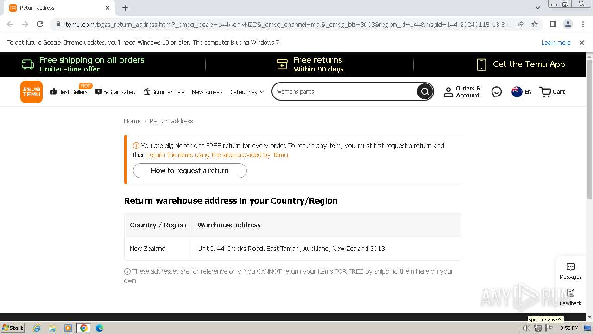The width and height of the screenshot is (593, 334).
Task: Click the black search magnifier button
Action: (x=425, y=92)
